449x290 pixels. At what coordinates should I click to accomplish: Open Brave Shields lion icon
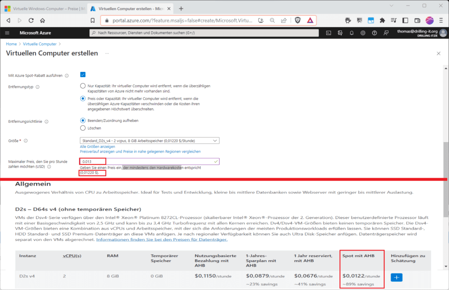pyautogui.click(x=298, y=20)
